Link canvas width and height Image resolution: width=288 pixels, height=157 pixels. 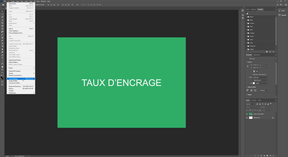(247, 66)
